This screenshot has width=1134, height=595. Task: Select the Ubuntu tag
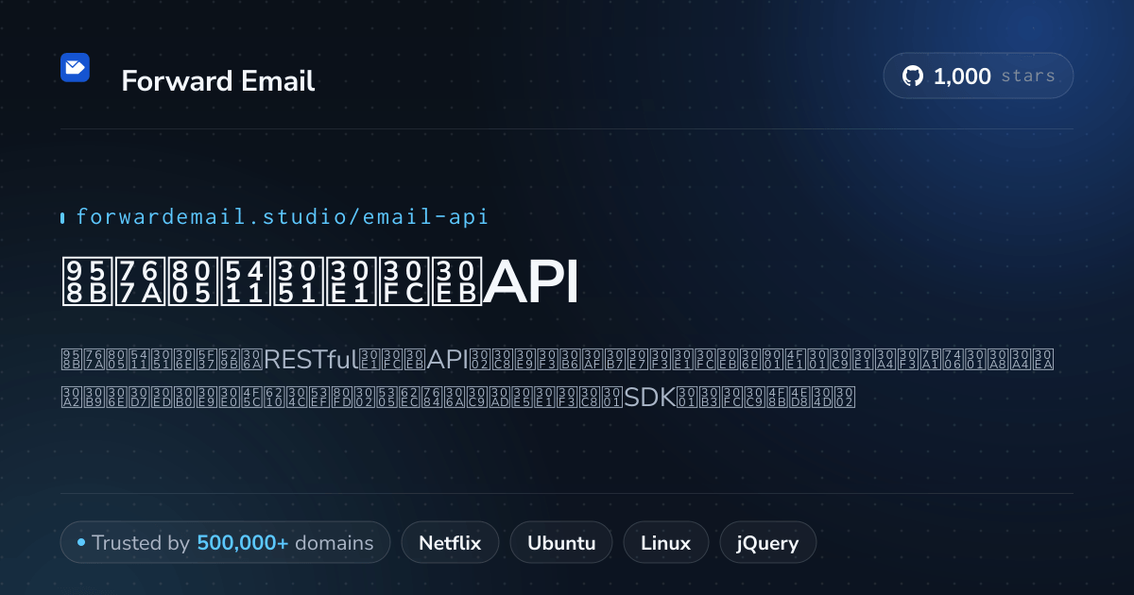(561, 543)
